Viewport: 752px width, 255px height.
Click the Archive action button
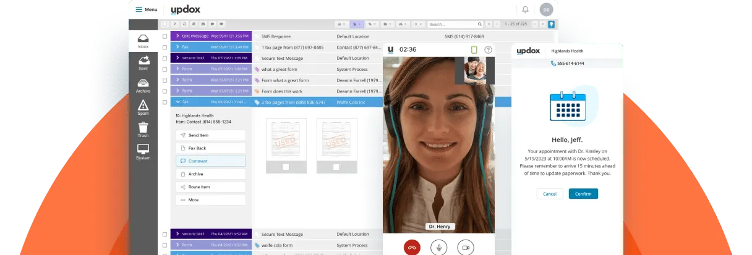211,174
